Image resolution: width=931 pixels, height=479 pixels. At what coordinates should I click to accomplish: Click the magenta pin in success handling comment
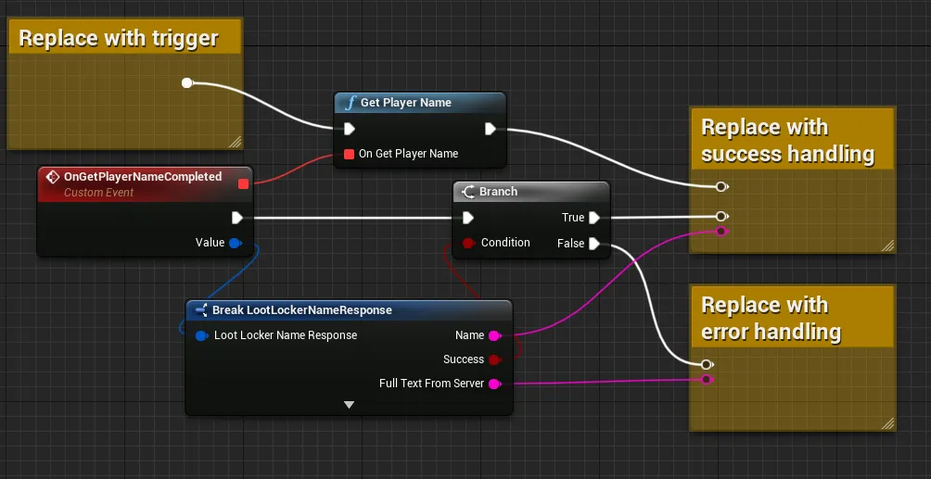721,232
